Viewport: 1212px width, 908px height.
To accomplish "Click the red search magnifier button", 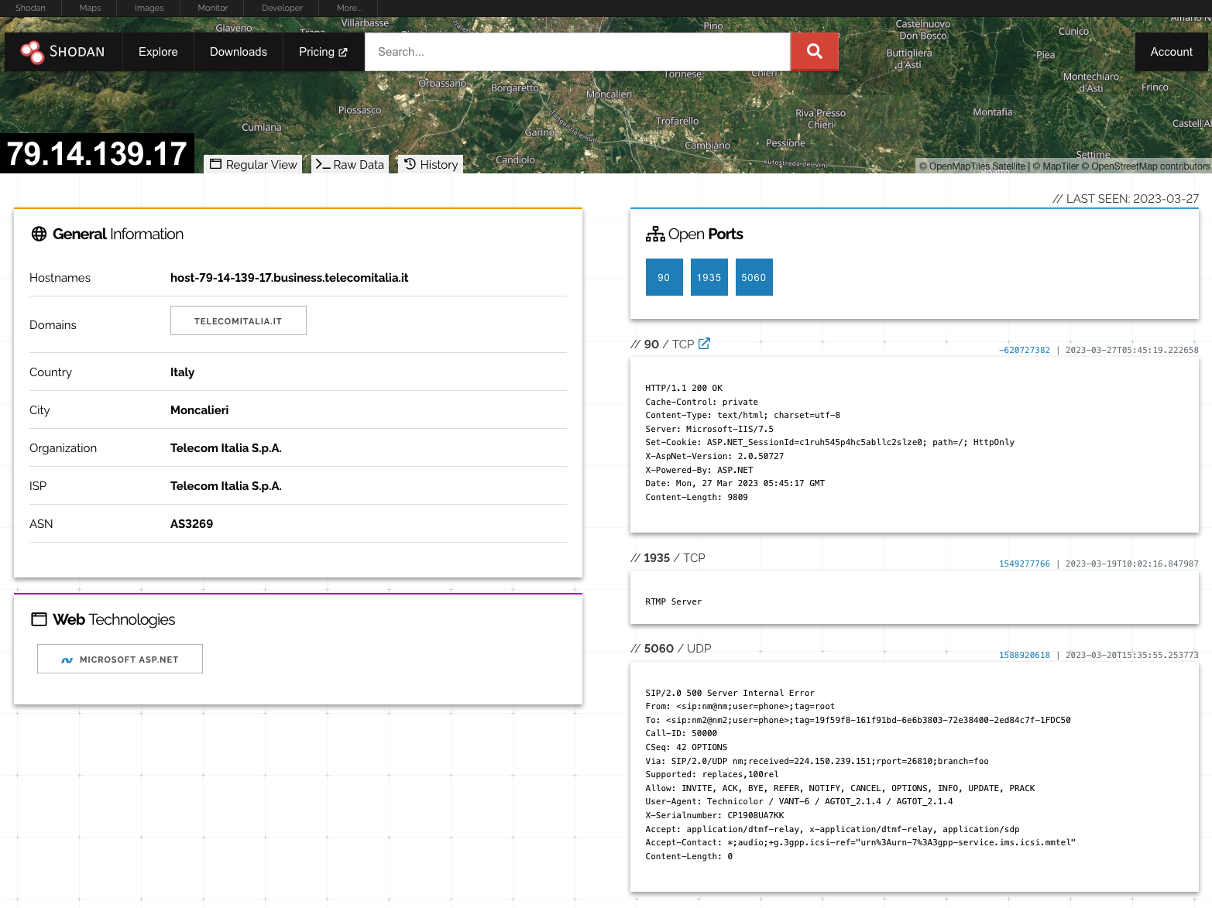I will [814, 51].
